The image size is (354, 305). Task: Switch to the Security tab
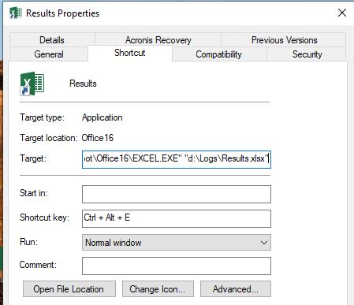point(307,54)
